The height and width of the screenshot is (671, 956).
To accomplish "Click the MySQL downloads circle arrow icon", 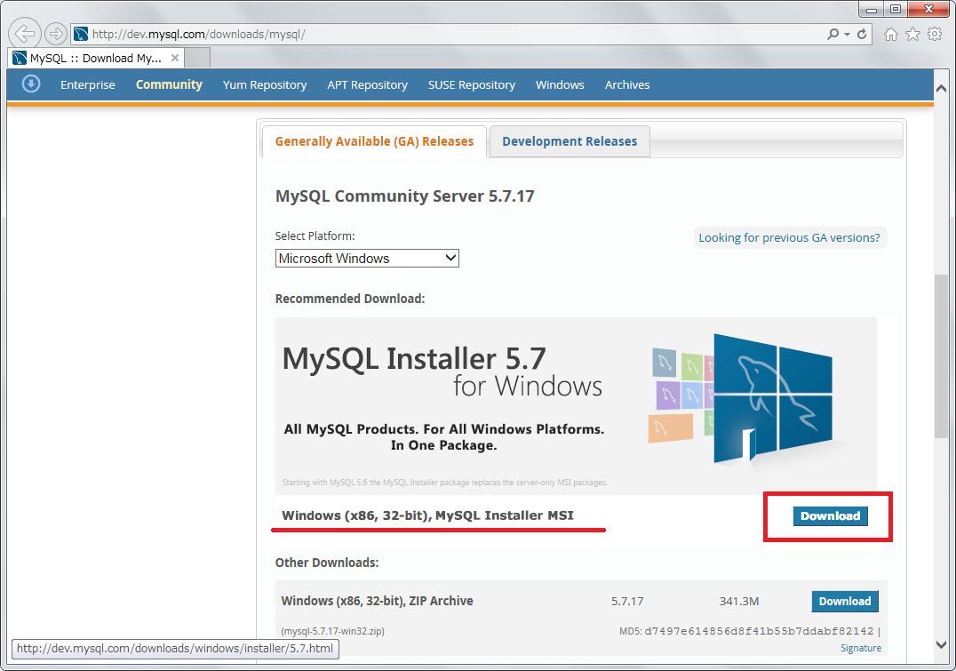I will coord(31,84).
